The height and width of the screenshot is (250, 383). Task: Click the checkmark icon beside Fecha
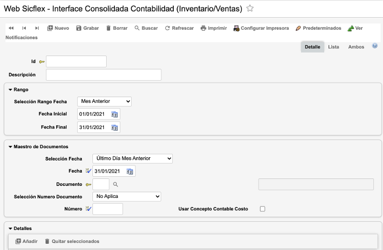click(89, 171)
